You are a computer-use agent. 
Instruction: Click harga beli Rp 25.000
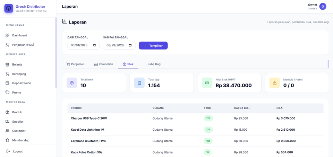[x=241, y=119]
